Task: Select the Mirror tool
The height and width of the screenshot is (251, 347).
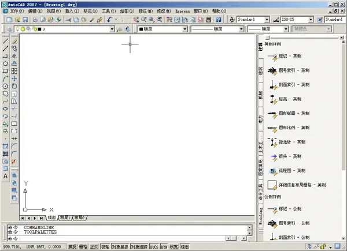Action: [x=14, y=56]
